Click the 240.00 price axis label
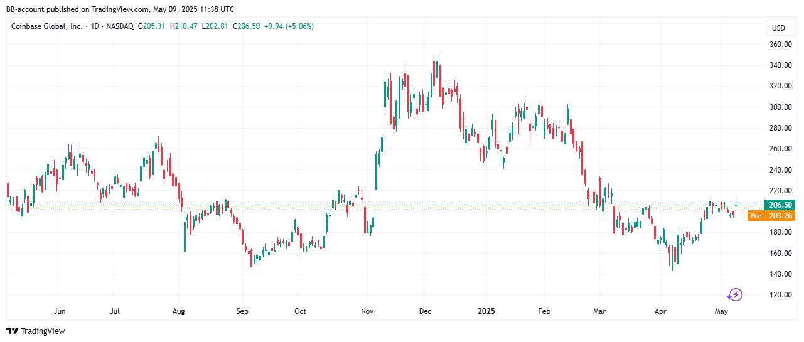The image size is (804, 342). pos(780,169)
